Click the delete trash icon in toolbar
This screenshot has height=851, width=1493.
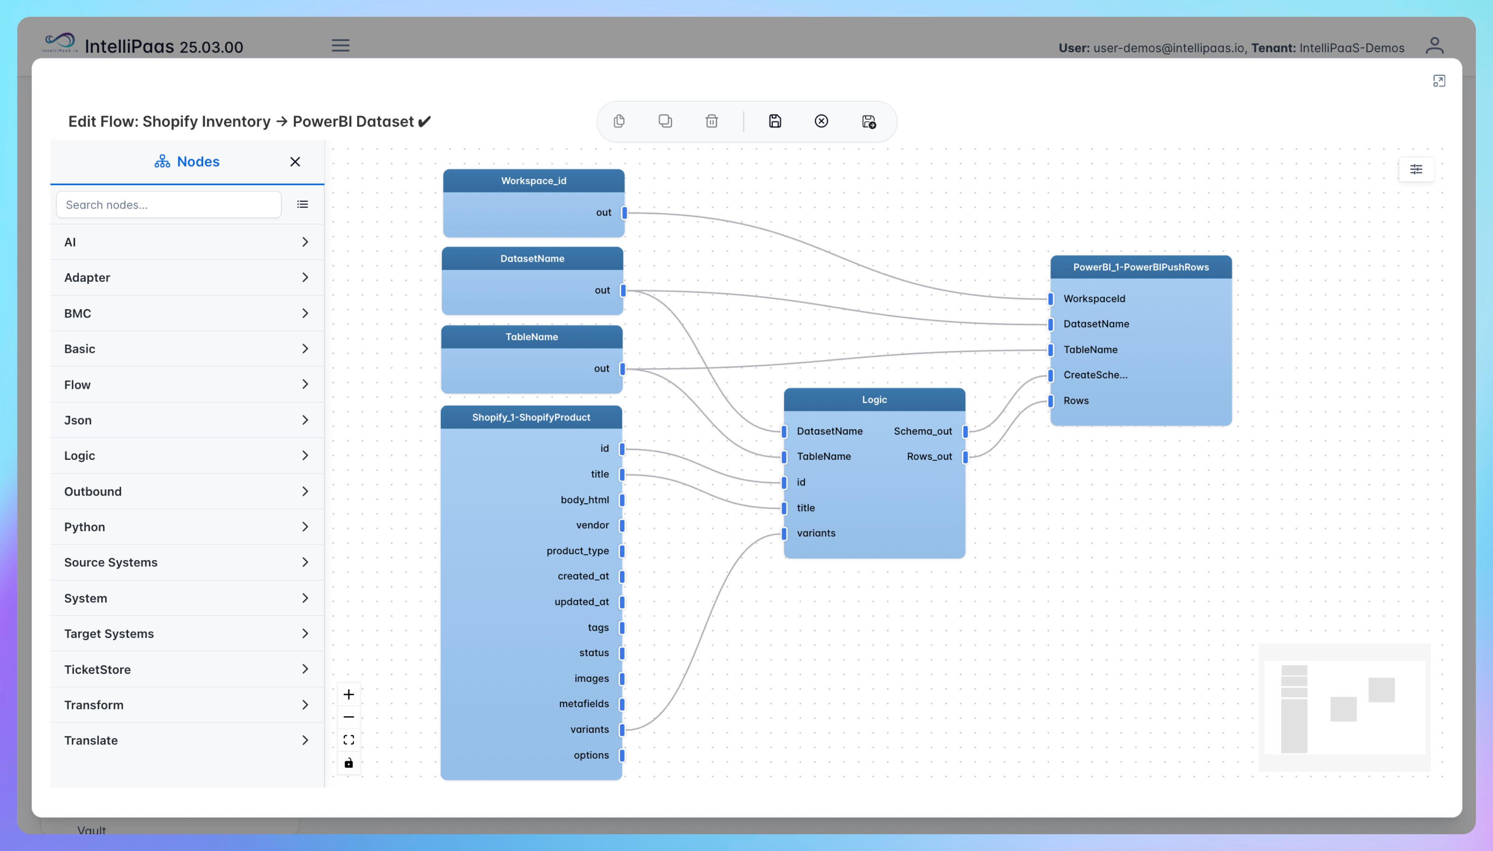coord(711,121)
